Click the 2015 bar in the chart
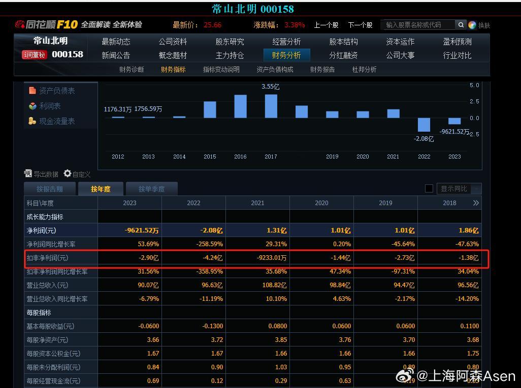This screenshot has height=388, width=521. [210, 110]
